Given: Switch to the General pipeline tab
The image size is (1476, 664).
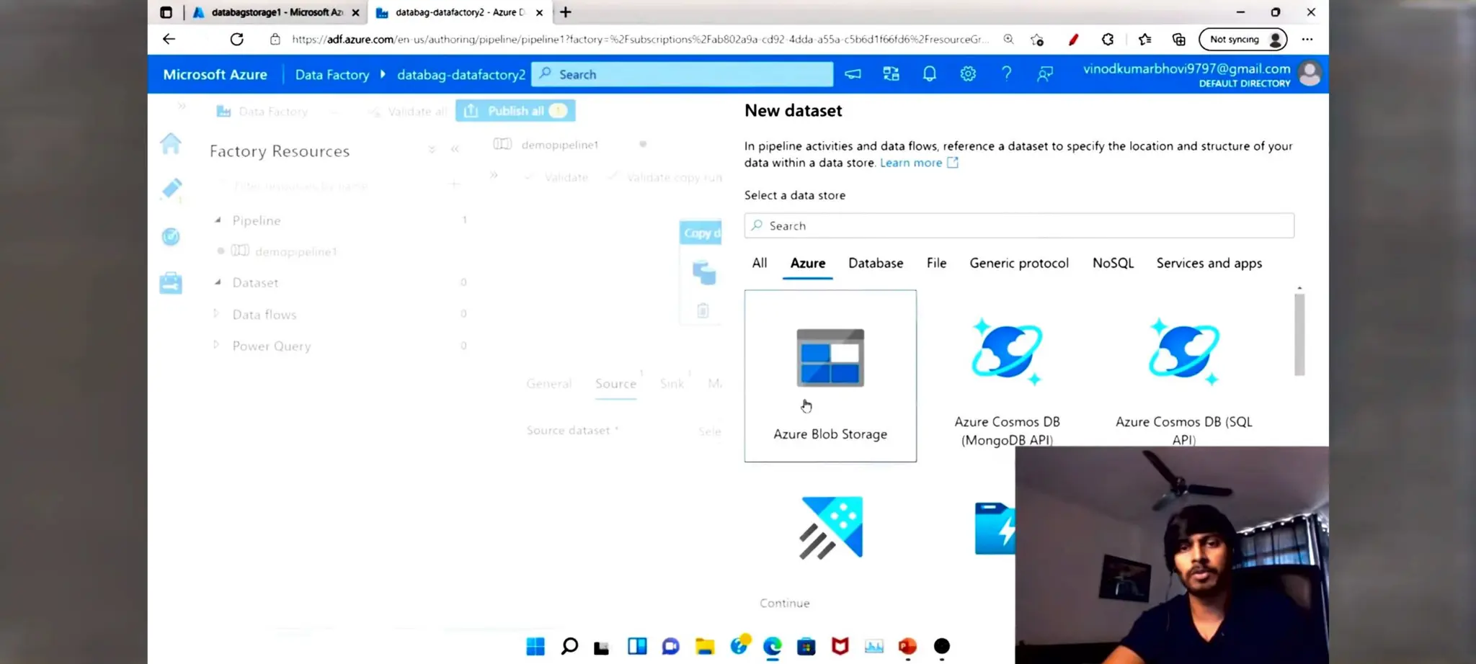Looking at the screenshot, I should click(x=549, y=384).
